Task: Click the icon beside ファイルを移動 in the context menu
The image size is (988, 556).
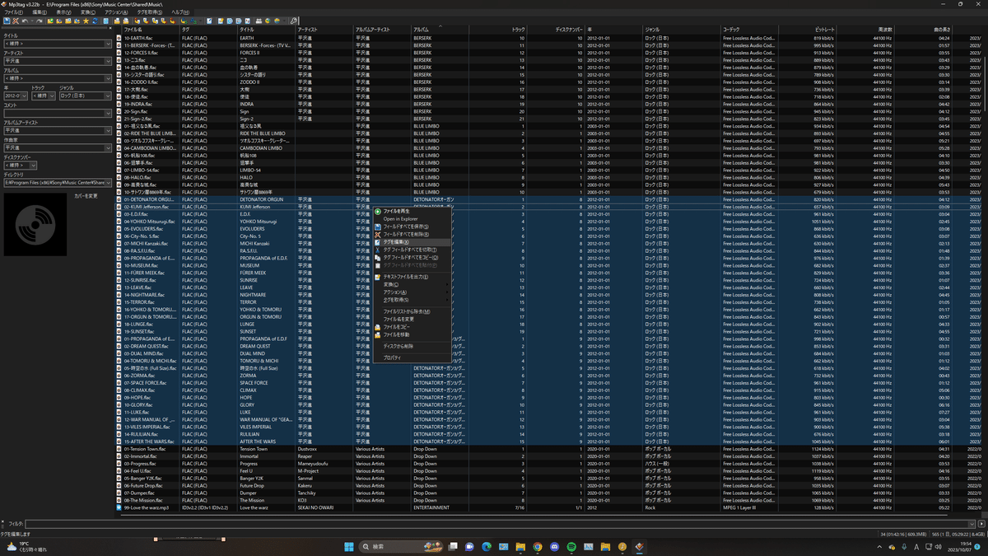Action: pos(378,335)
